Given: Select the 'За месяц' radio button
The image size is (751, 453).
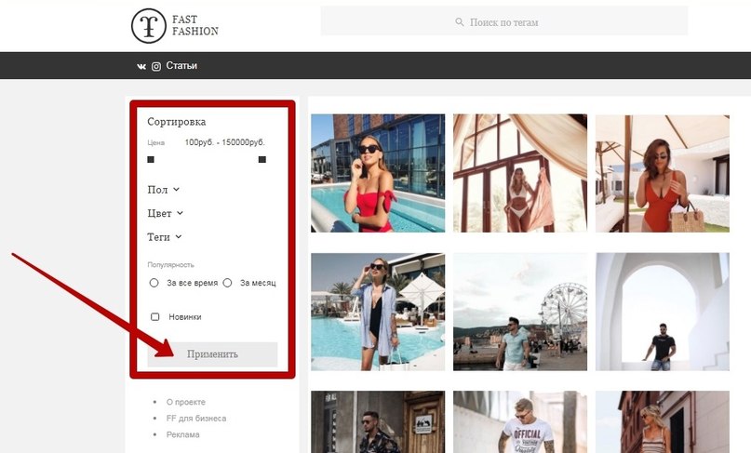Looking at the screenshot, I should [x=227, y=283].
